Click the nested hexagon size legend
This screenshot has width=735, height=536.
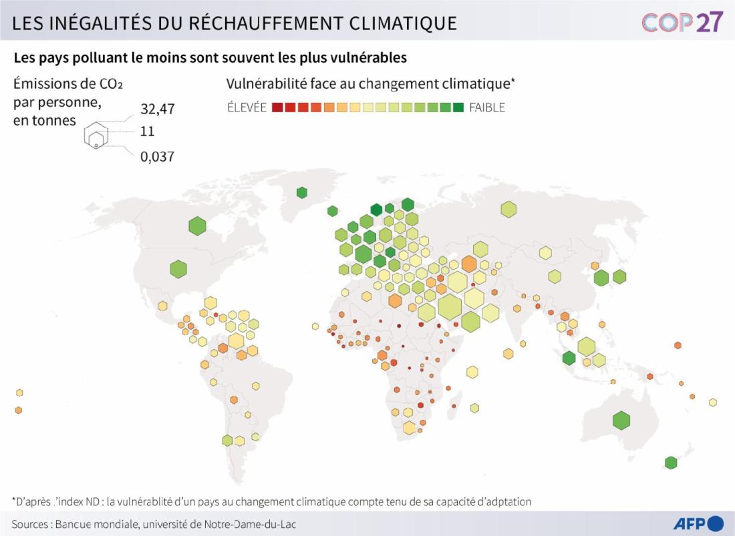pos(96,136)
